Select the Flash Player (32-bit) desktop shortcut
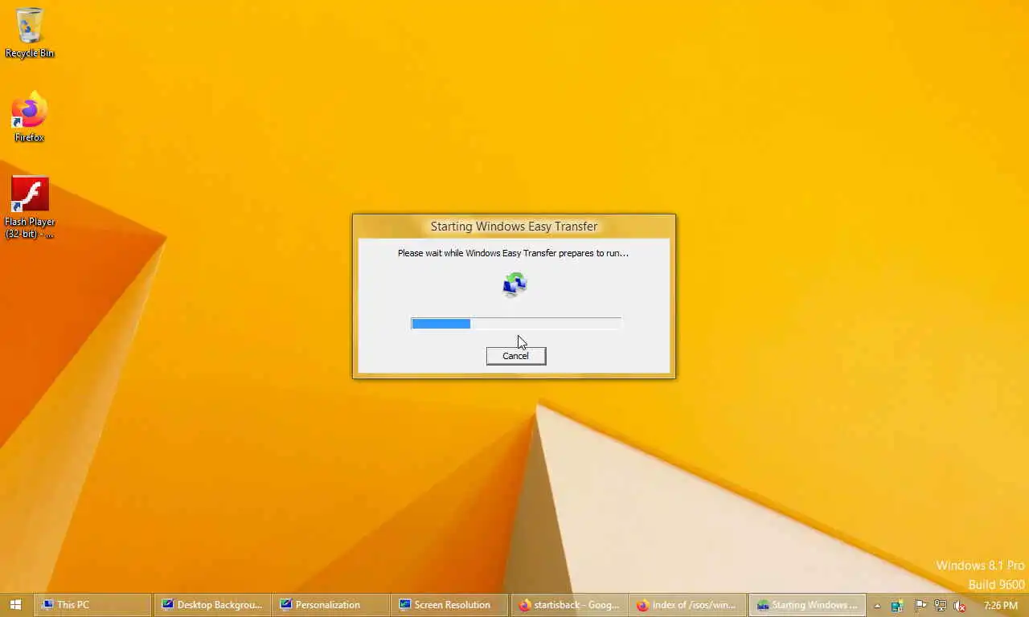1029x617 pixels. pos(30,207)
